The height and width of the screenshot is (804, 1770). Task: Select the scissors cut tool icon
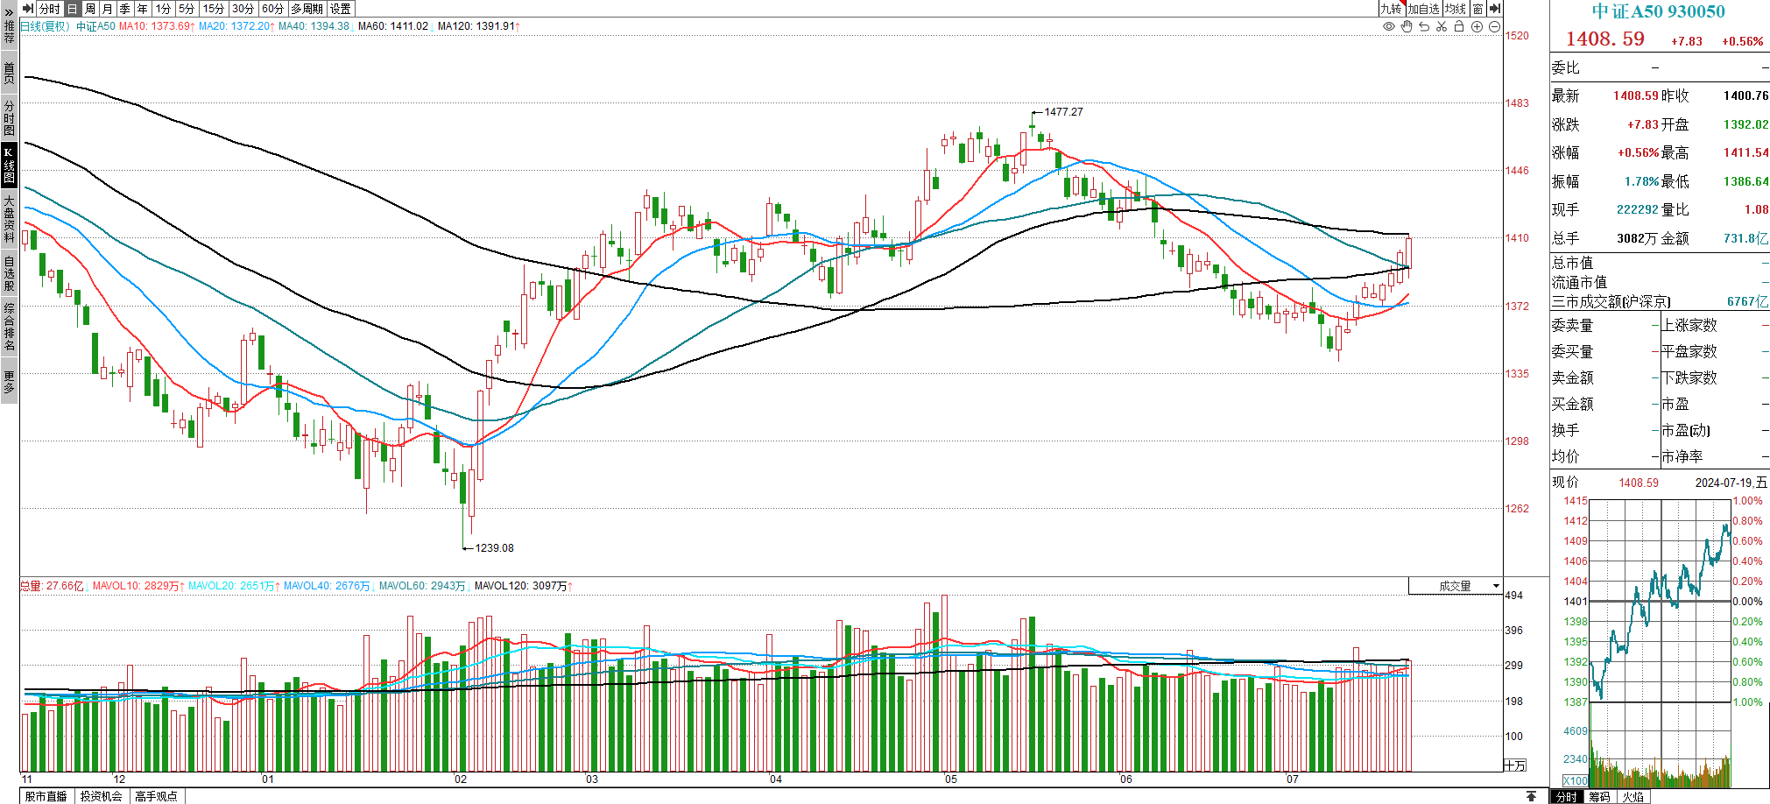pyautogui.click(x=1442, y=27)
